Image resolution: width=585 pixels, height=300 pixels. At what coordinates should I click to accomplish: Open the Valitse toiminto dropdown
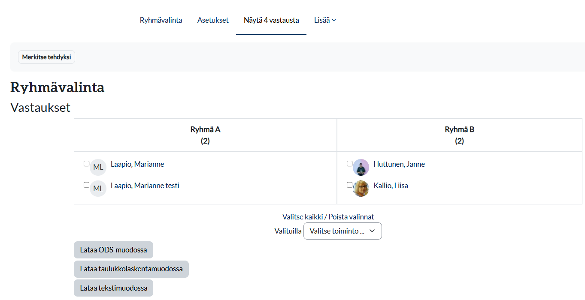(342, 231)
